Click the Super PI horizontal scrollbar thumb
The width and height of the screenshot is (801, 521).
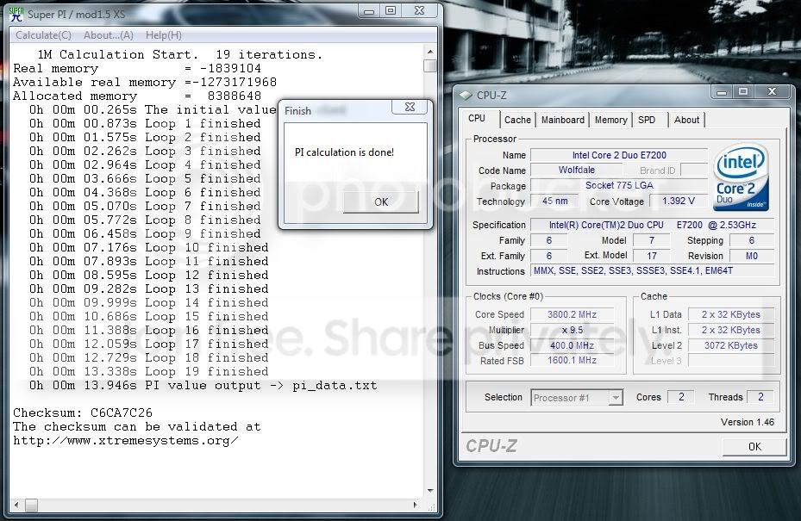click(x=31, y=505)
